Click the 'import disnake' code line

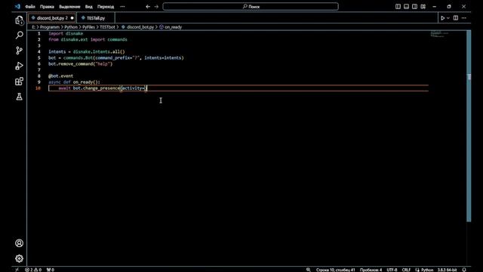[66, 33]
